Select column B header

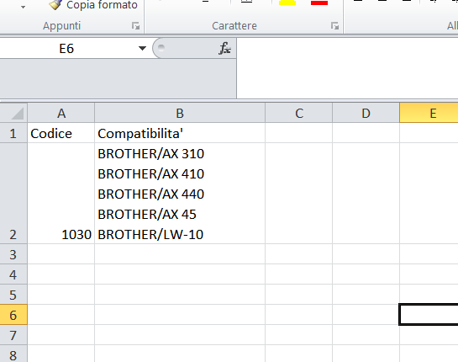180,113
